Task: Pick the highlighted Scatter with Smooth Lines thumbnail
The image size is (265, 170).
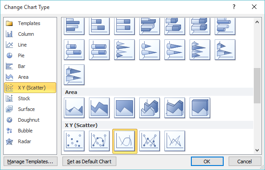Action: pyautogui.click(x=125, y=141)
